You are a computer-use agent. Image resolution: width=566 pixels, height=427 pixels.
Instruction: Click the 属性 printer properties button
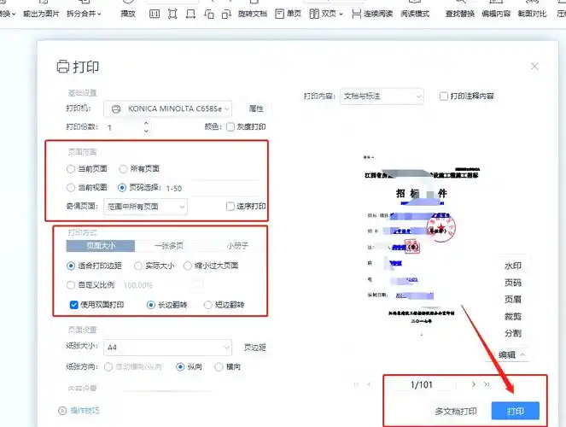click(256, 108)
